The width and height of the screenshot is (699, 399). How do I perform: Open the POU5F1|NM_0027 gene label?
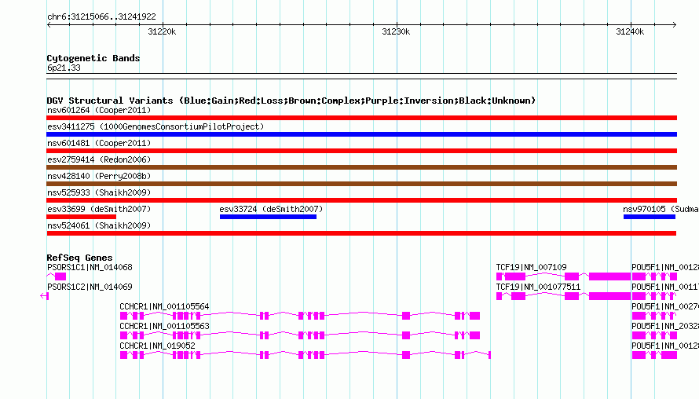pyautogui.click(x=665, y=307)
